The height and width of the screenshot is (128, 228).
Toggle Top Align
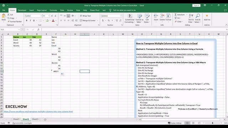tap(61, 16)
